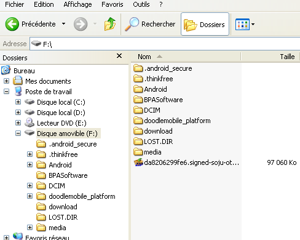Open the Précédente history dropdown arrow
The image size is (300, 240).
pos(64,24)
